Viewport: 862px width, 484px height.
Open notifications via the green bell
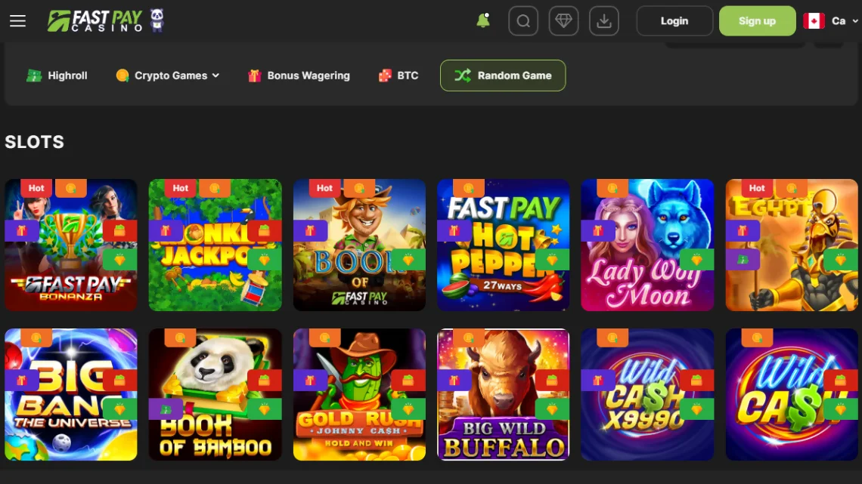(482, 21)
